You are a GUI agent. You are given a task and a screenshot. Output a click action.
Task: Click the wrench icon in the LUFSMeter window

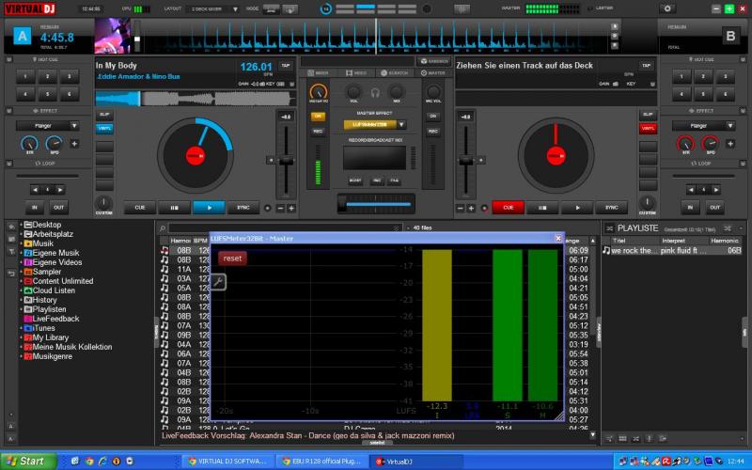217,282
